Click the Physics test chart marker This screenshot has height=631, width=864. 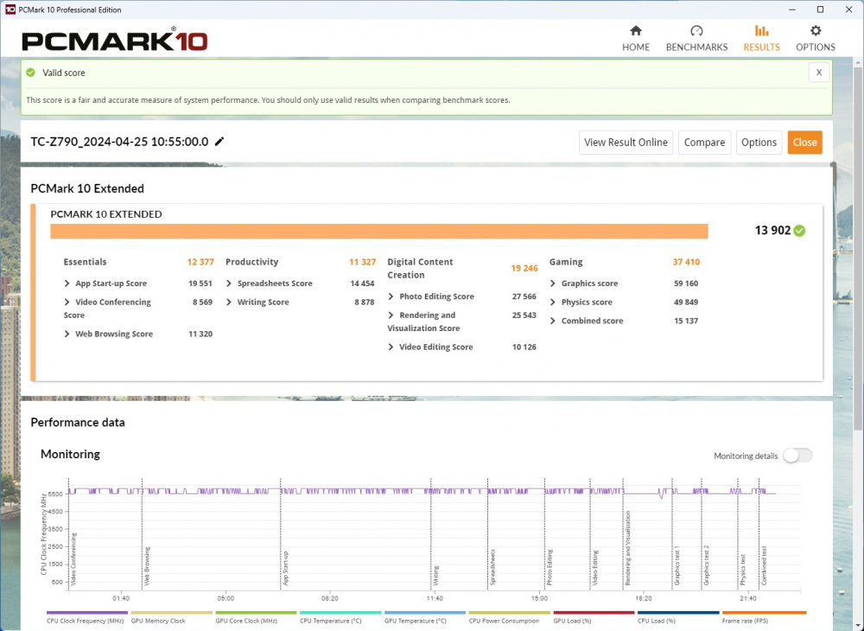click(x=742, y=570)
